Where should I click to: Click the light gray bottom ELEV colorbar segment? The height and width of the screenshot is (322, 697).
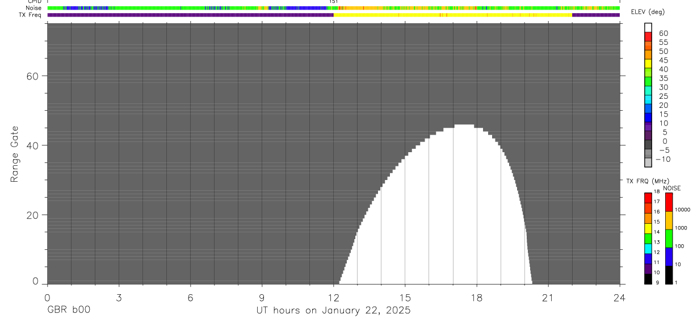pyautogui.click(x=648, y=162)
